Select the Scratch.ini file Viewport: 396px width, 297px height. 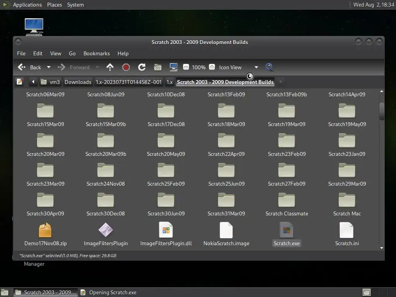[347, 234]
